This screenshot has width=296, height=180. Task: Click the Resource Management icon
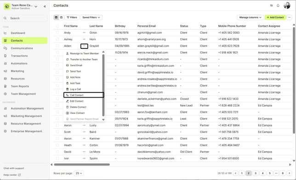point(6,124)
